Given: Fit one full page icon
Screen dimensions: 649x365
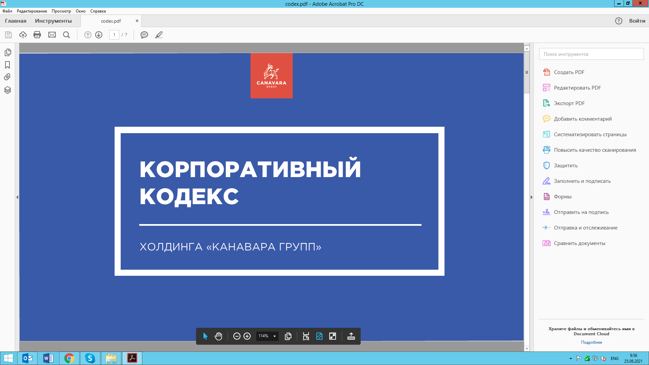Looking at the screenshot, I should tap(319, 336).
